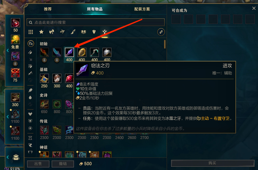Switch to the 推荐 tab
This screenshot has width=258, height=170.
[x=48, y=9]
